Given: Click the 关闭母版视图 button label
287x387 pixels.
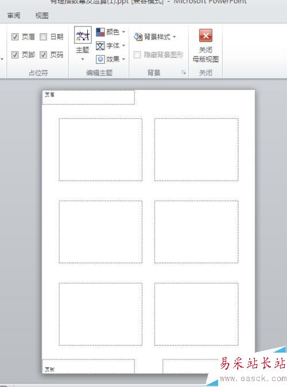Looking at the screenshot, I should pyautogui.click(x=205, y=54).
